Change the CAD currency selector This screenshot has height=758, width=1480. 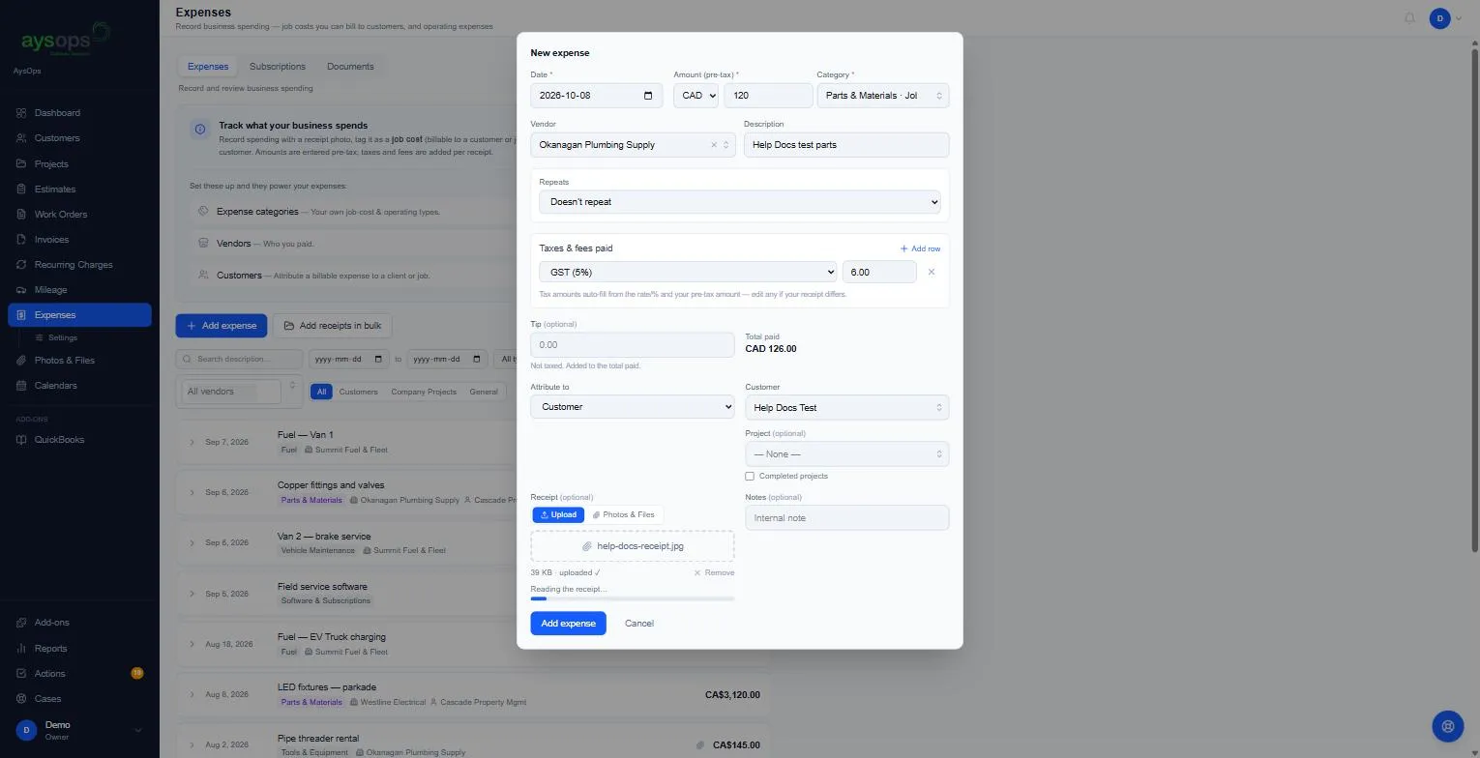(x=696, y=96)
